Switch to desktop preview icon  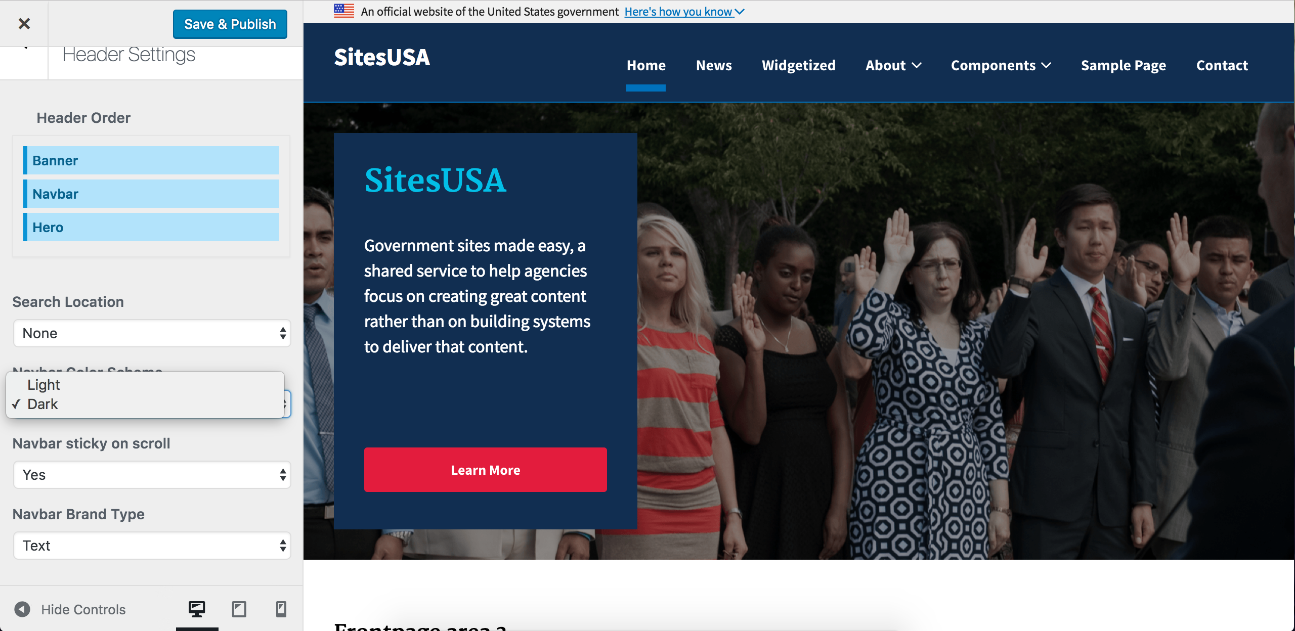tap(197, 609)
